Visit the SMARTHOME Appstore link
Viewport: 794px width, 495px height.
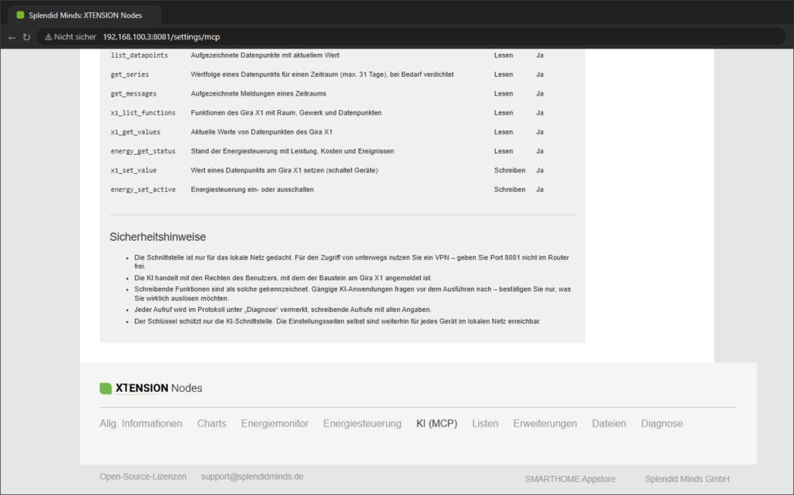[570, 480]
